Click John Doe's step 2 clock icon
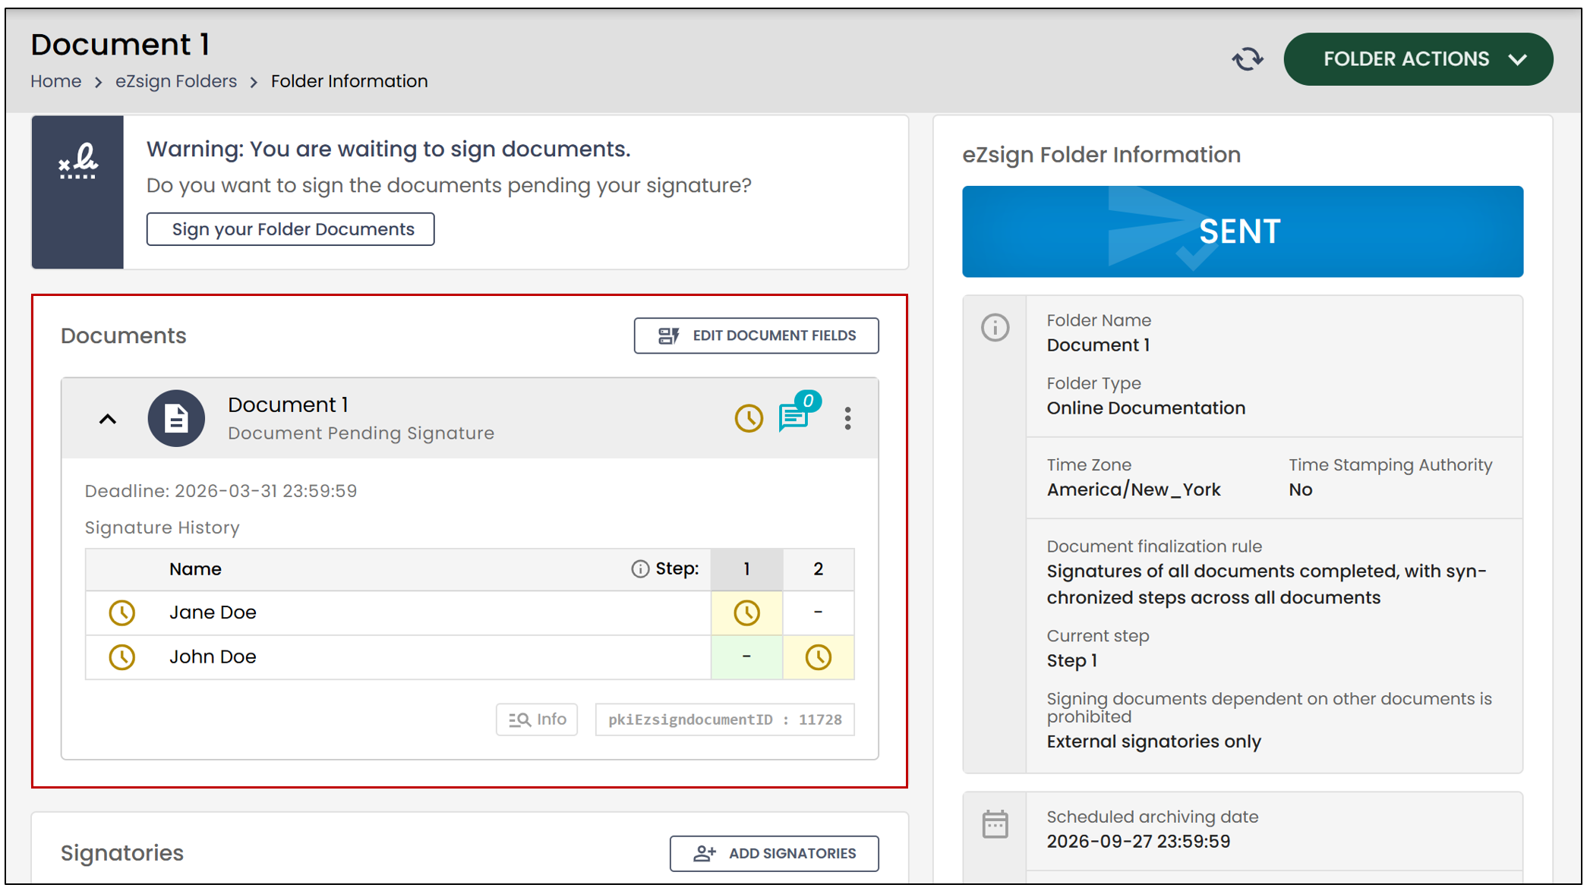Viewport: 1587px width, 891px height. [x=818, y=657]
